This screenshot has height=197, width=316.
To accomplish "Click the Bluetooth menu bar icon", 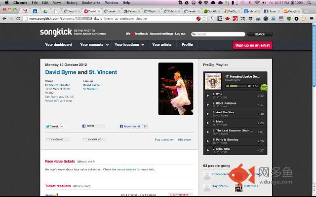I will (x=250, y=2).
